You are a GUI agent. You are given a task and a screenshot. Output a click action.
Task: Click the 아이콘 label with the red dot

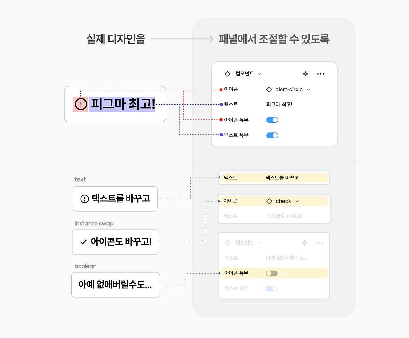(231, 89)
